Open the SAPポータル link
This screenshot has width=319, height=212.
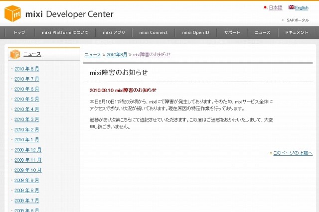pos(298,20)
